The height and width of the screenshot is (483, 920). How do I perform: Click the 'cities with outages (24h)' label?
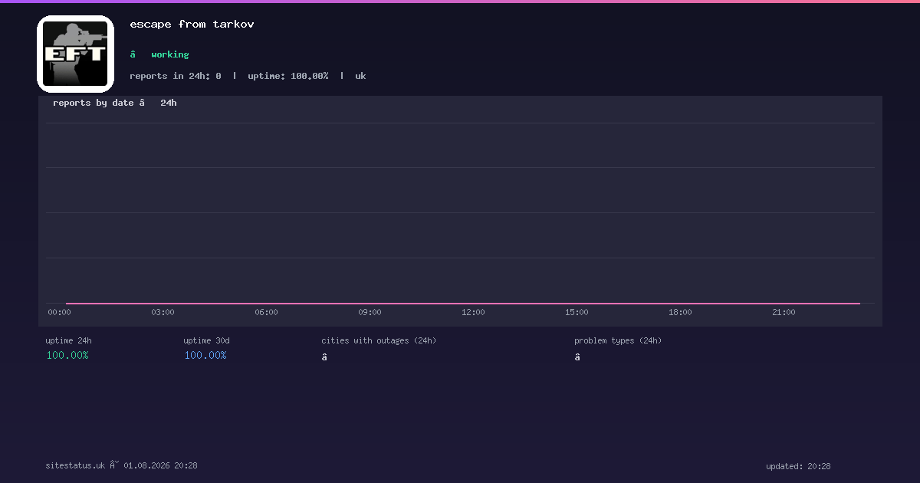tap(379, 340)
